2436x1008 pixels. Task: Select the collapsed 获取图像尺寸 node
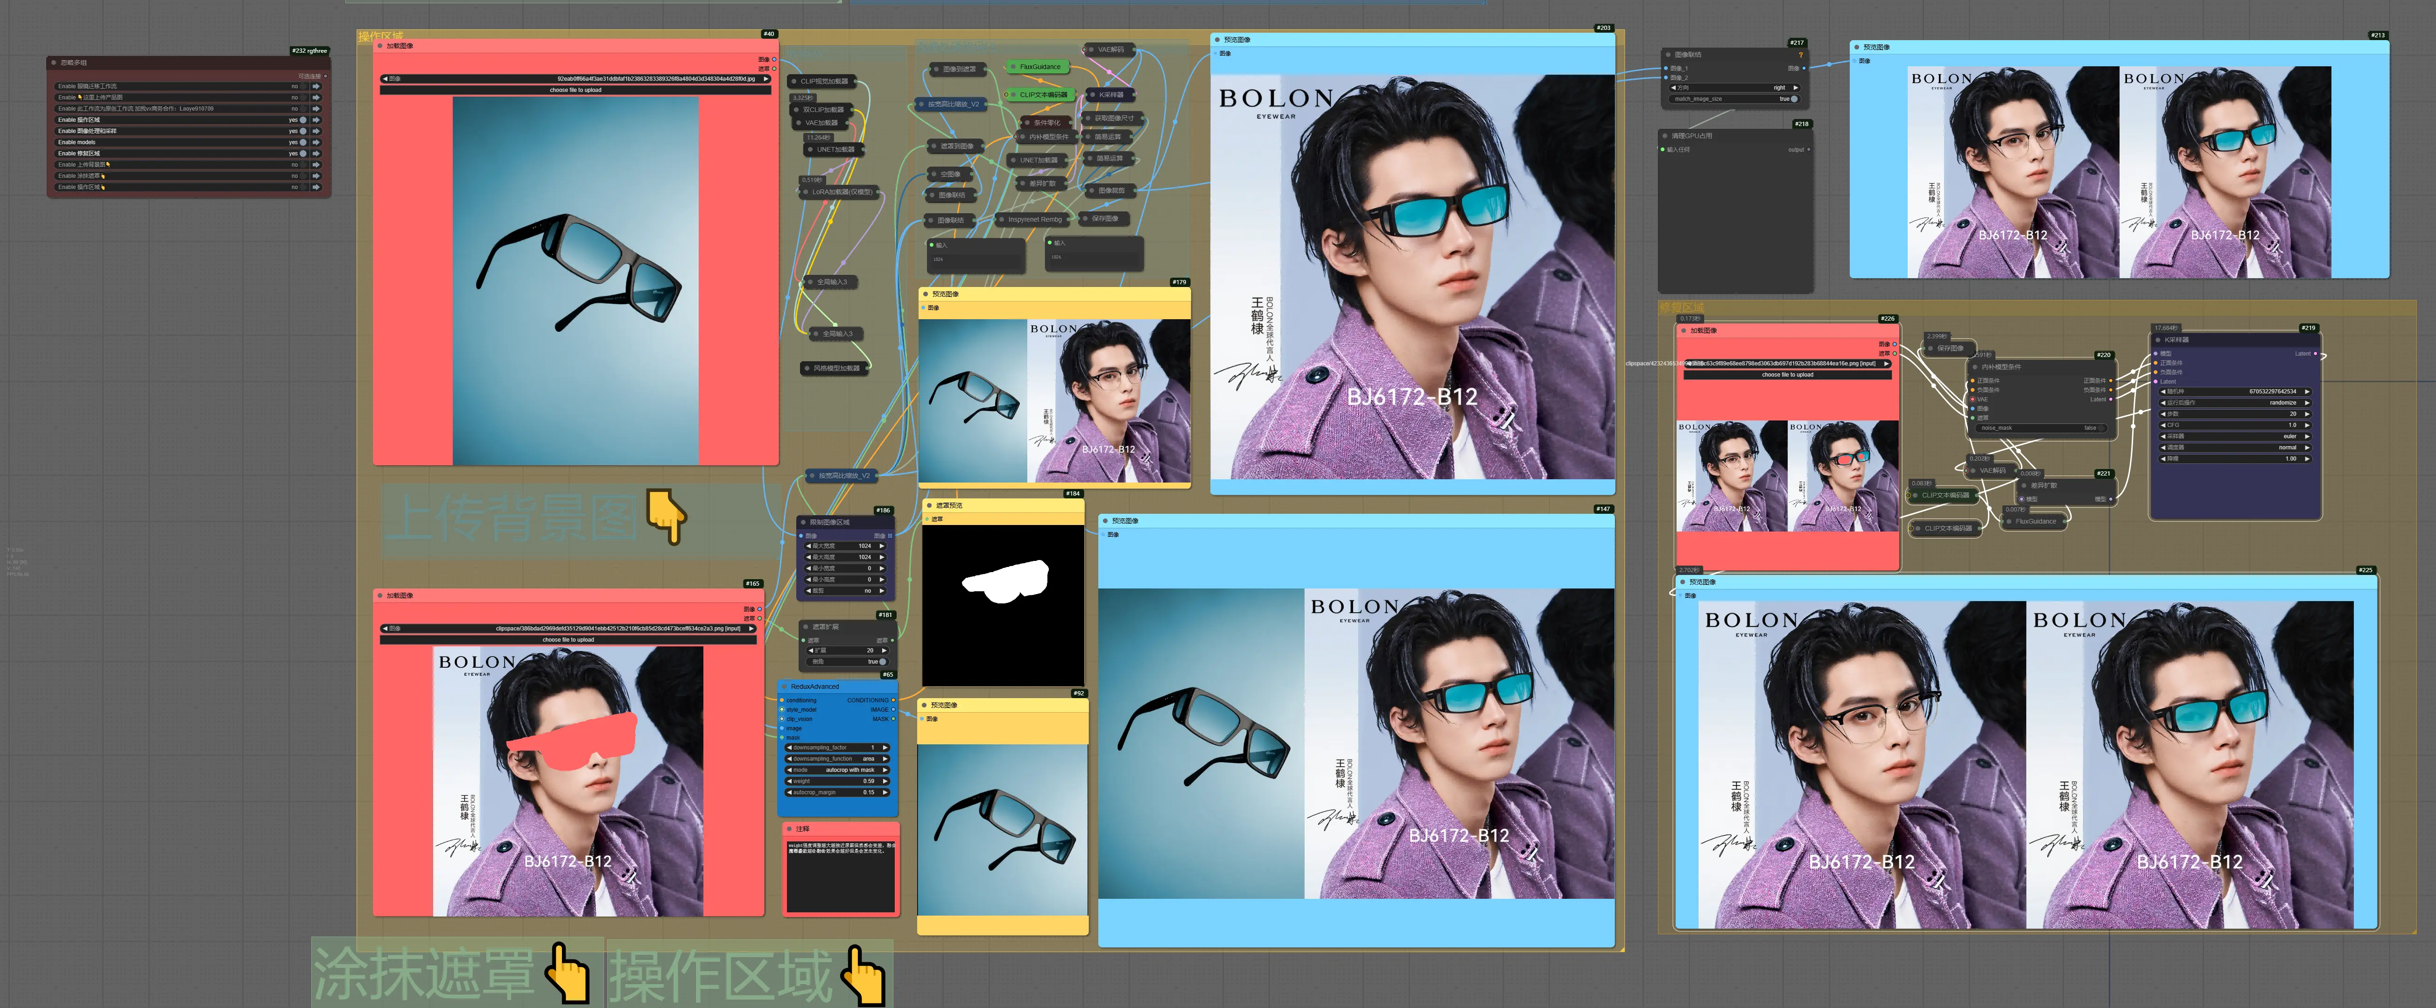(x=1112, y=118)
